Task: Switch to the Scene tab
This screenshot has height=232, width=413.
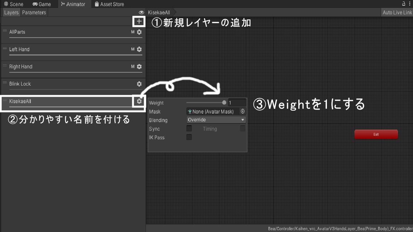Action: click(x=14, y=4)
